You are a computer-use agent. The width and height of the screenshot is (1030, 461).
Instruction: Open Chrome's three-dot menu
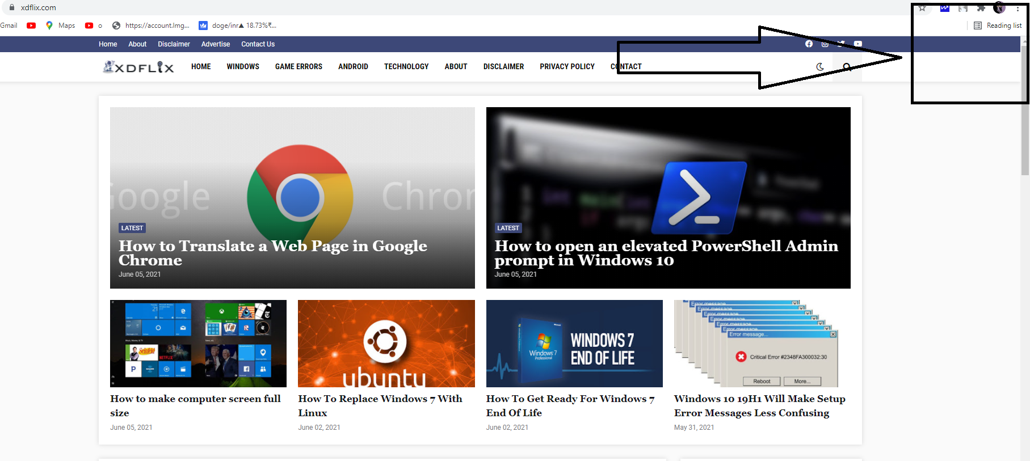click(x=1018, y=9)
